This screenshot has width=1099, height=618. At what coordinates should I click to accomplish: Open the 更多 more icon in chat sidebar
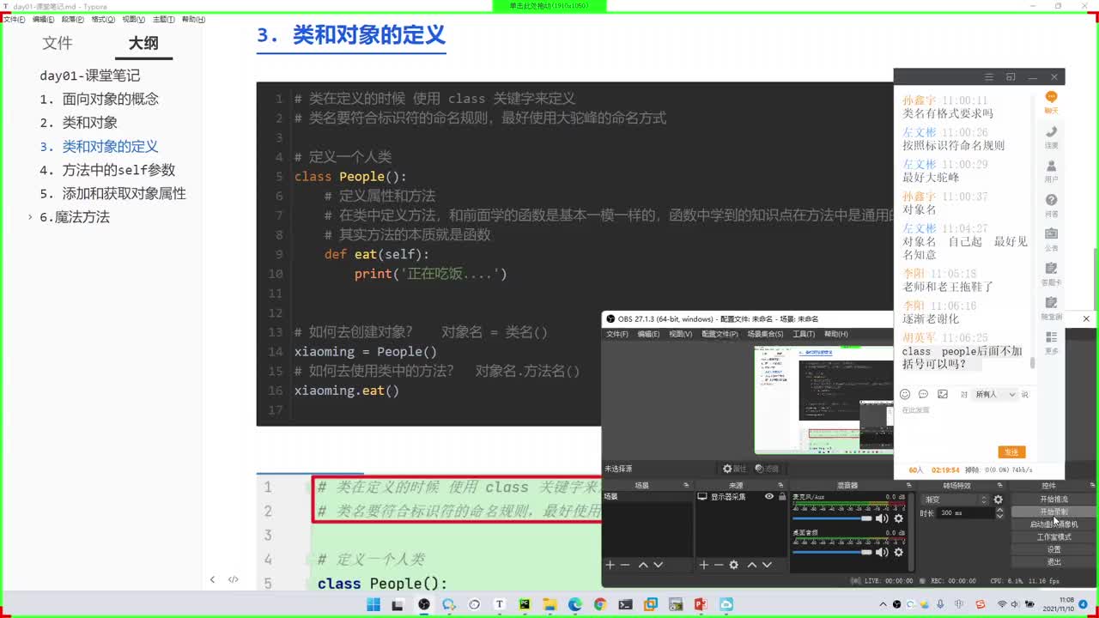[x=1051, y=342]
